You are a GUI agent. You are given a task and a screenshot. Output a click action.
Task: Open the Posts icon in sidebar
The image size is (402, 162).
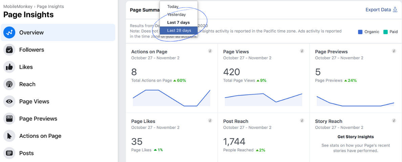[9, 153]
